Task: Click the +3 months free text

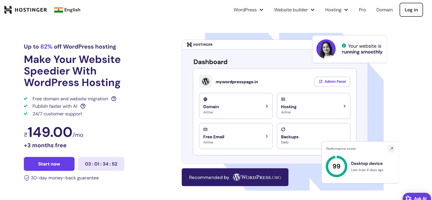Action: tap(45, 146)
